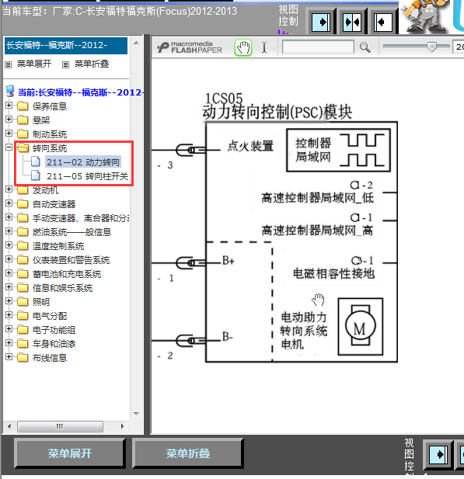Image resolution: width=464 pixels, height=479 pixels.
Task: Click the 照明 folder icon
Action: point(23,301)
